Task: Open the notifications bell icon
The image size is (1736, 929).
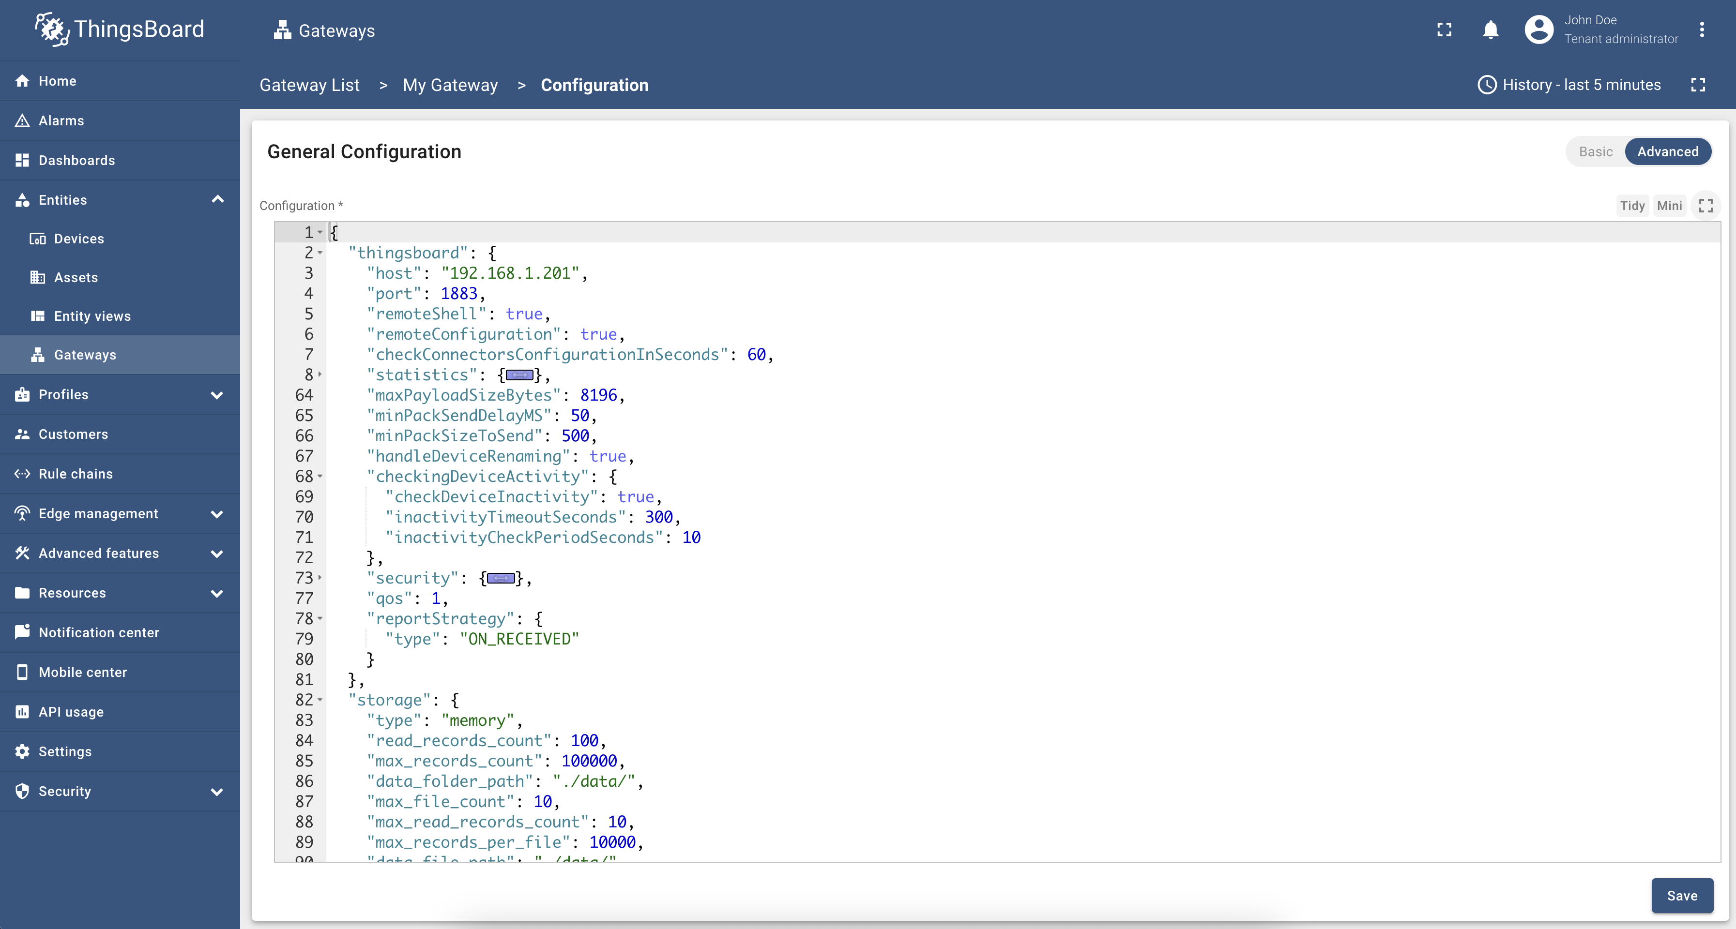Action: pos(1491,30)
